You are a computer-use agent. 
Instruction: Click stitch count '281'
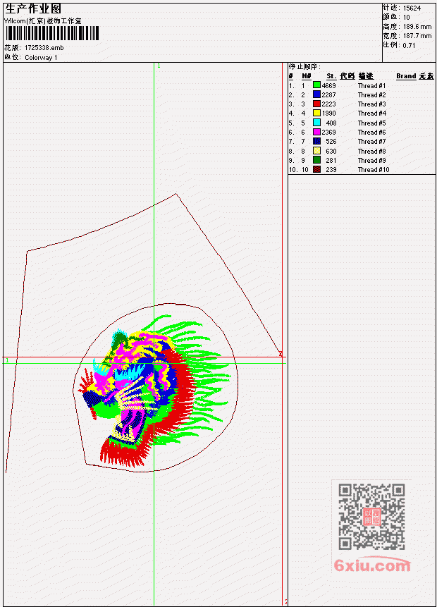point(331,161)
